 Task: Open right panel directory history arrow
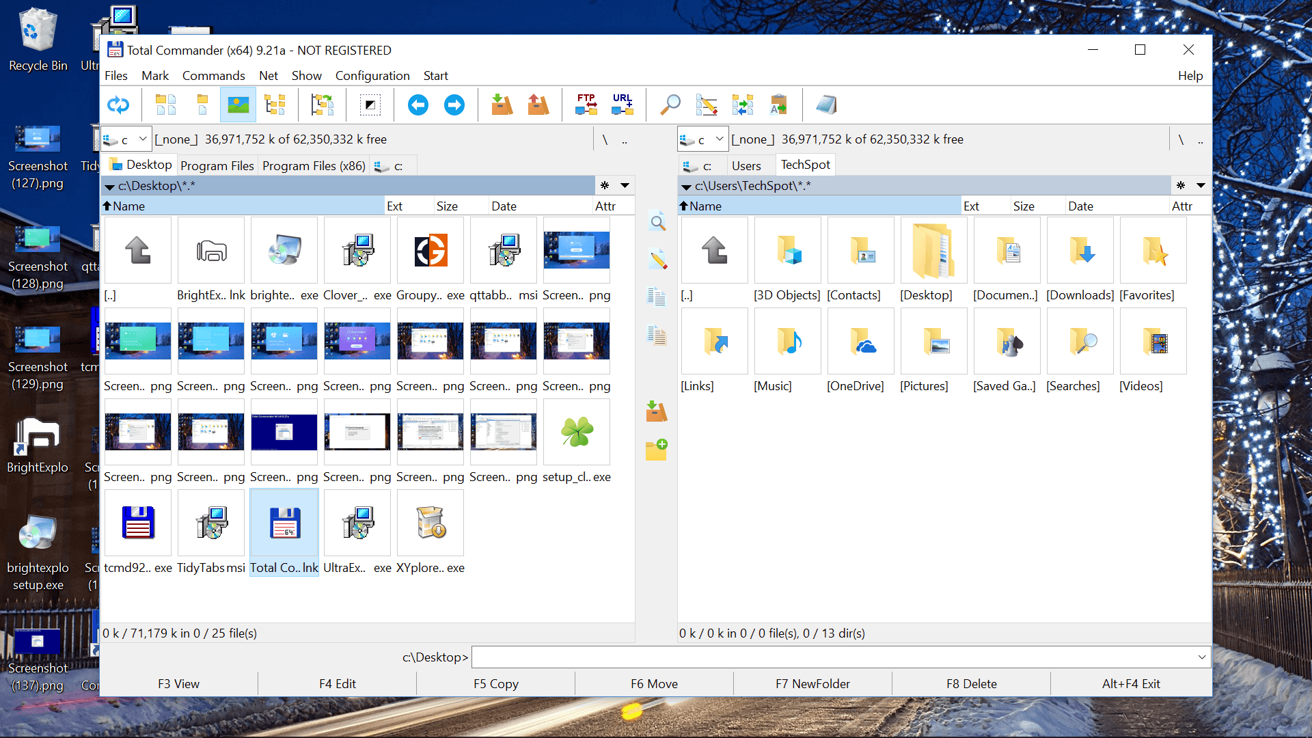[1201, 185]
